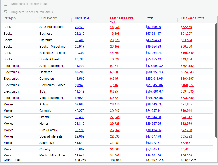Select the Kids / Family subcategory cell

[48, 130]
